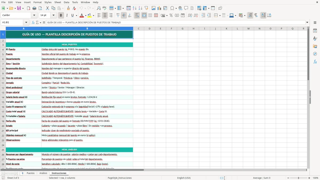The height and width of the screenshot is (180, 320).
Task: Open the Sort dialog icon
Action: pyautogui.click(x=129, y=8)
